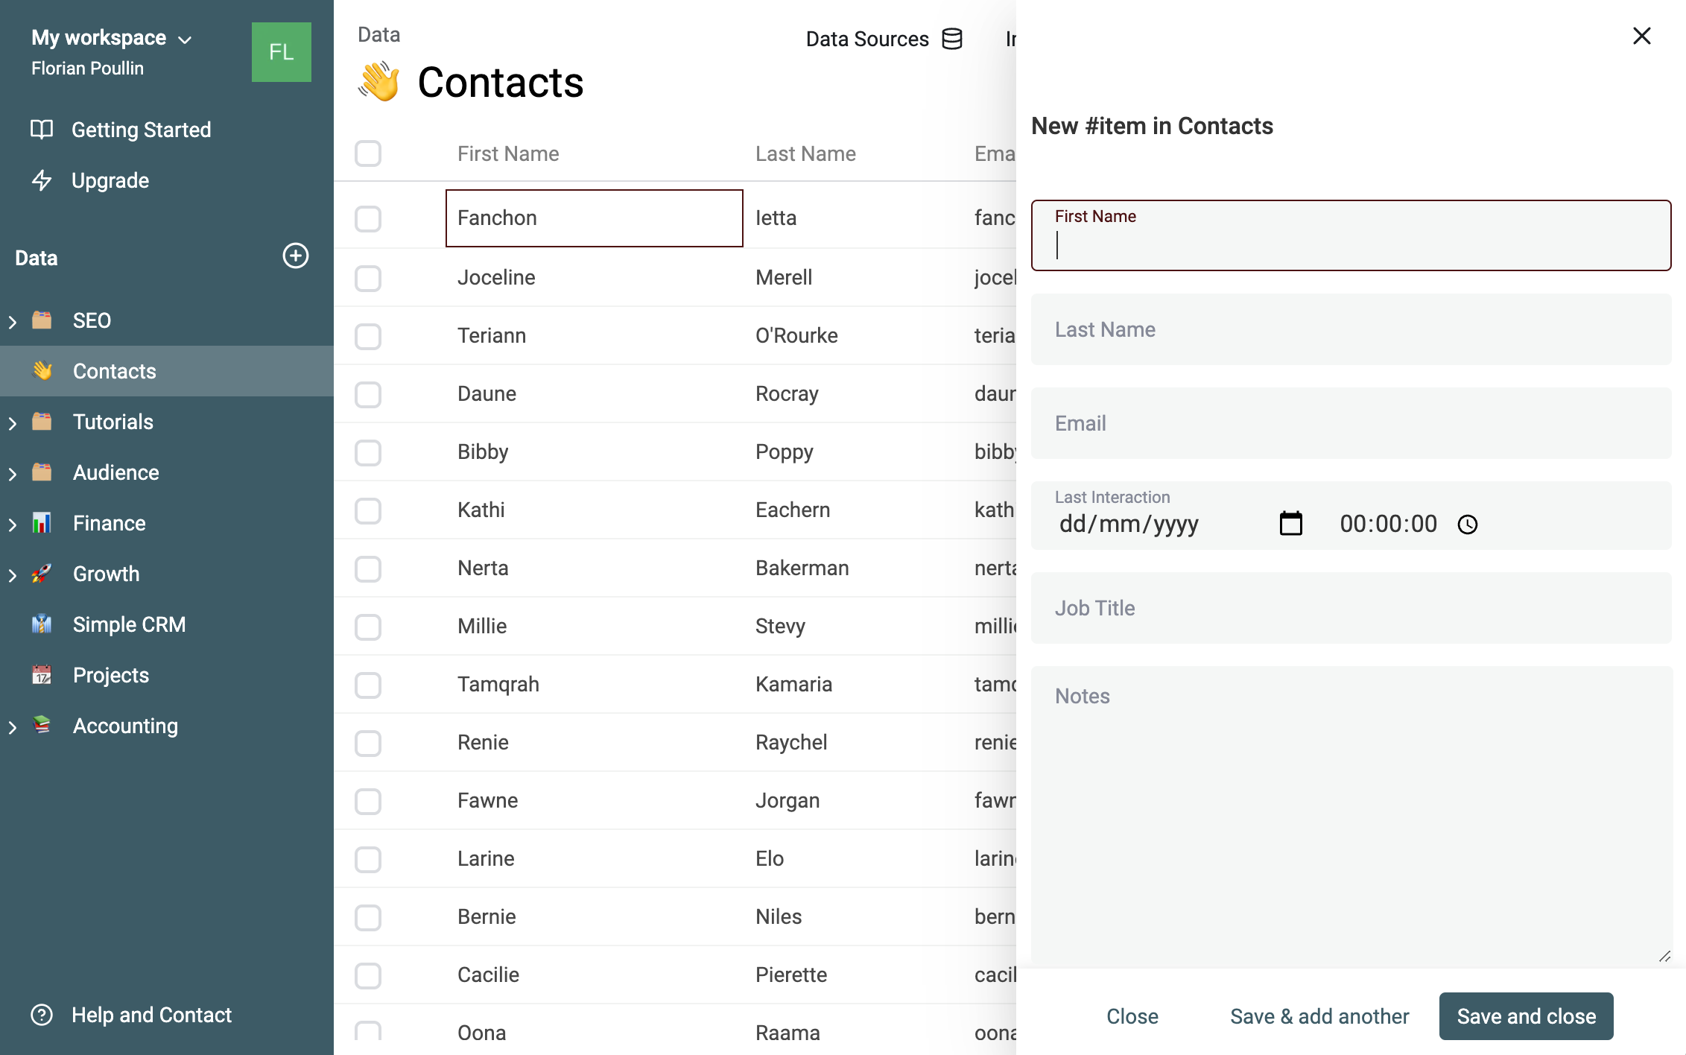Click the Upgrade lightning bolt icon
The image size is (1686, 1055).
pyautogui.click(x=42, y=180)
